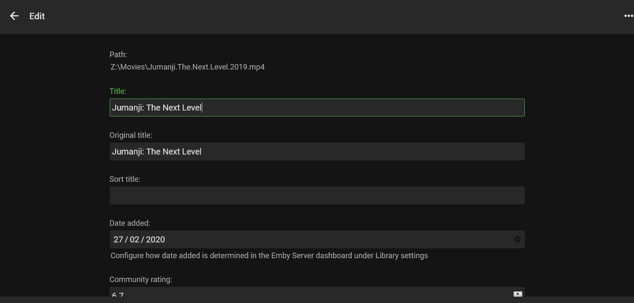Click the Path label
The width and height of the screenshot is (634, 303).
(118, 55)
